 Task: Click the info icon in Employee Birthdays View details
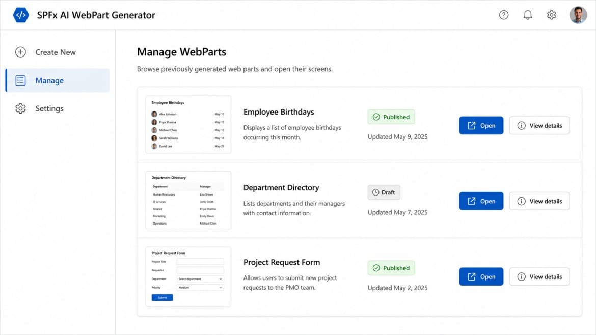(x=522, y=125)
